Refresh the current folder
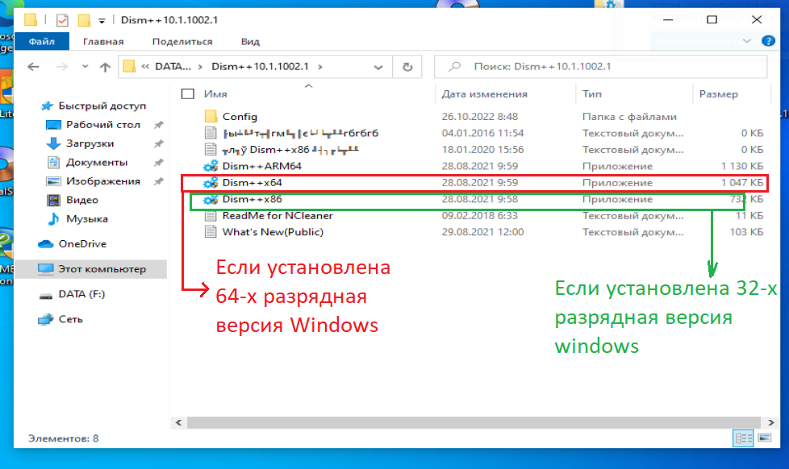The width and height of the screenshot is (789, 469). tap(407, 67)
